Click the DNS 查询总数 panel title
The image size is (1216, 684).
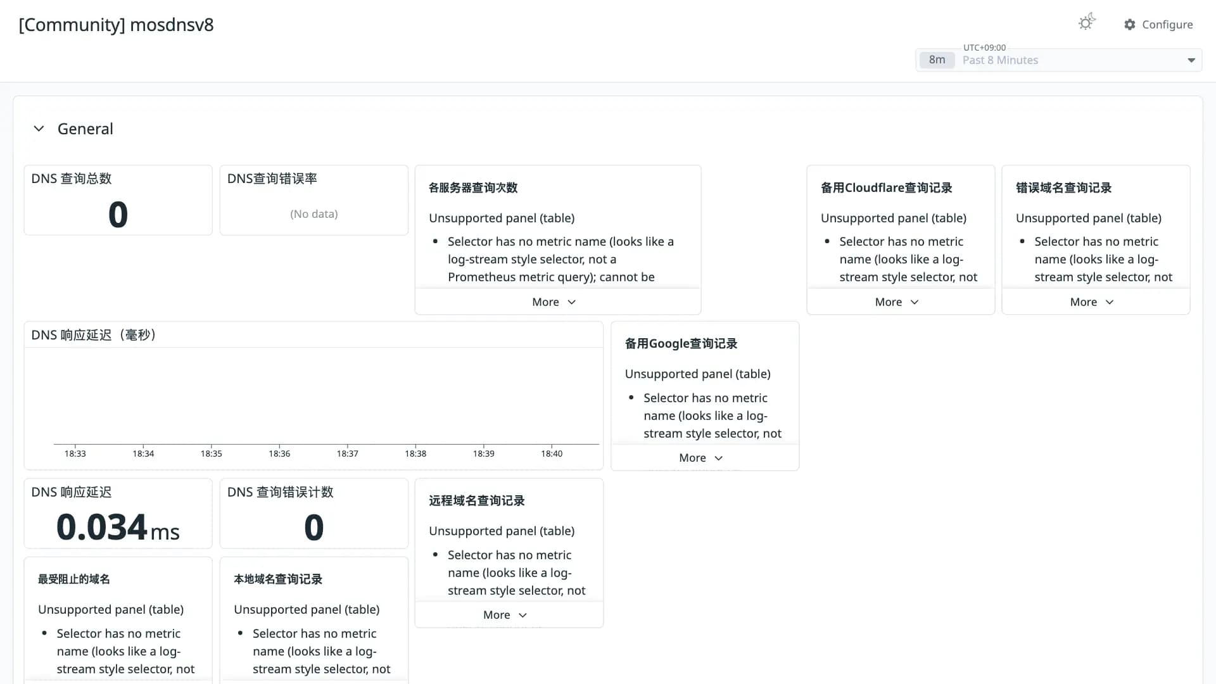[x=72, y=179]
